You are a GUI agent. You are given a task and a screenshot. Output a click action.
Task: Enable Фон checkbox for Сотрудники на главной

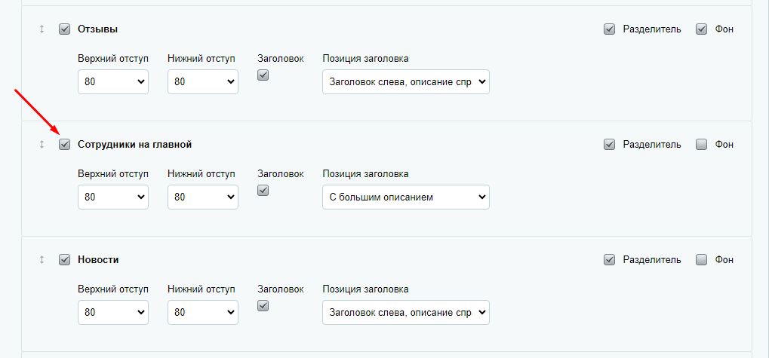click(701, 145)
